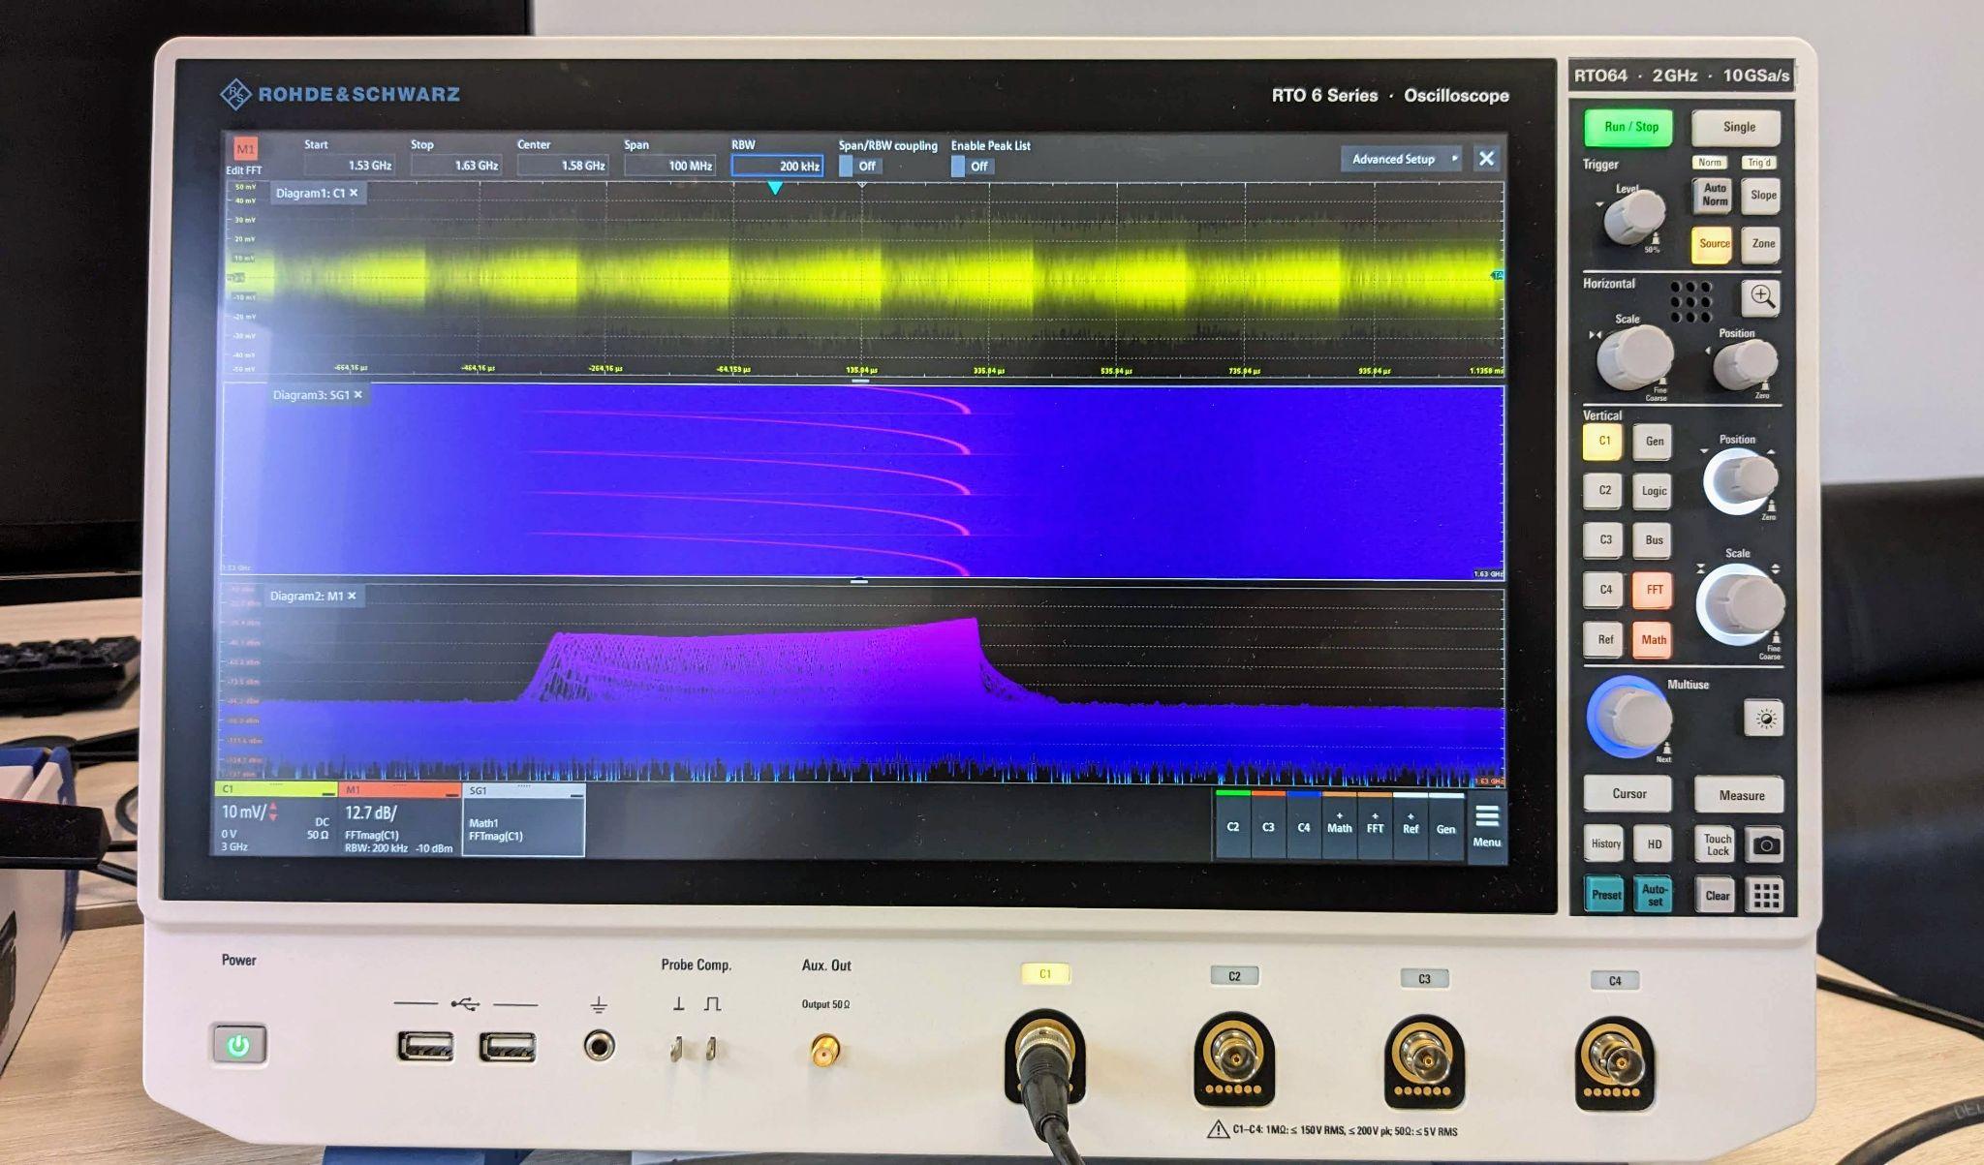Adjust C1 vertical scale with red arrows
The image size is (1984, 1165).
[273, 812]
